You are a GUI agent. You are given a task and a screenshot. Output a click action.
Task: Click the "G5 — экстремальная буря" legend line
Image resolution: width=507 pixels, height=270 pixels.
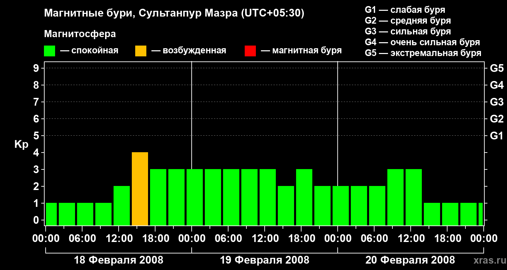pyautogui.click(x=423, y=53)
